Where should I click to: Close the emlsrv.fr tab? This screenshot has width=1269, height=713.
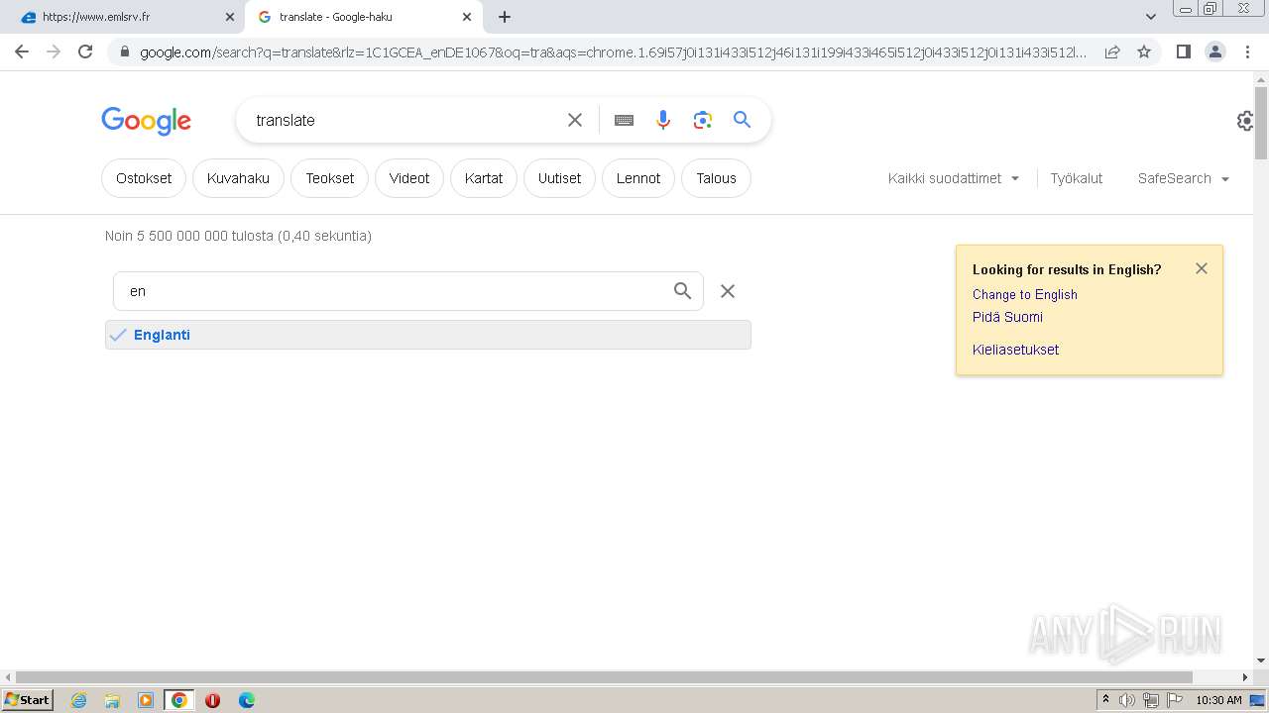(230, 17)
